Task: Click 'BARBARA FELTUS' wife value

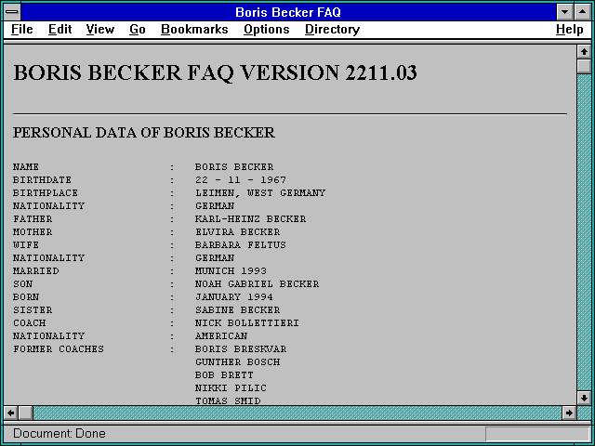Action: tap(241, 245)
